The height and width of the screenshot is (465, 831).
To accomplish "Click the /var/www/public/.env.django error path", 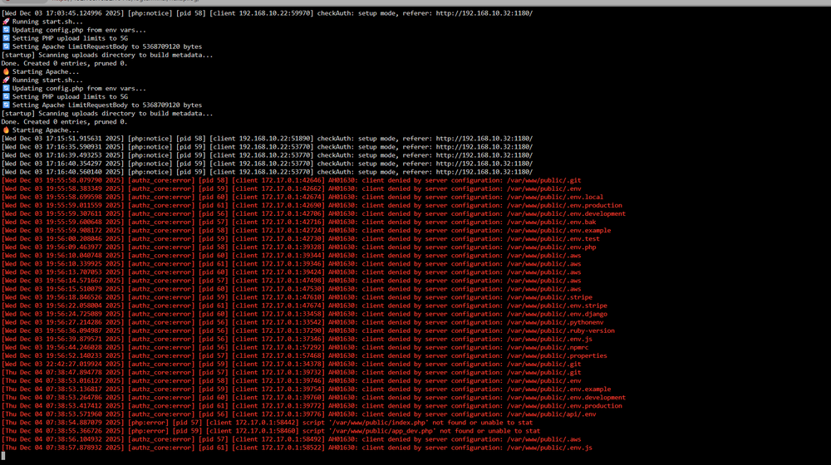I will [557, 314].
